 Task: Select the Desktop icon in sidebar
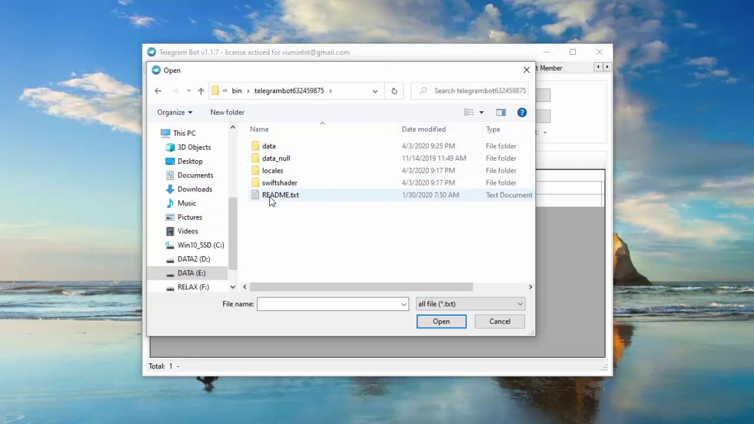coord(170,161)
